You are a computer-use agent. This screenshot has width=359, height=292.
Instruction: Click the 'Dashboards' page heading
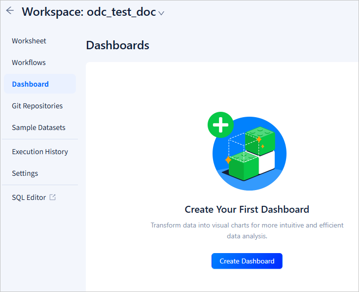pos(117,45)
